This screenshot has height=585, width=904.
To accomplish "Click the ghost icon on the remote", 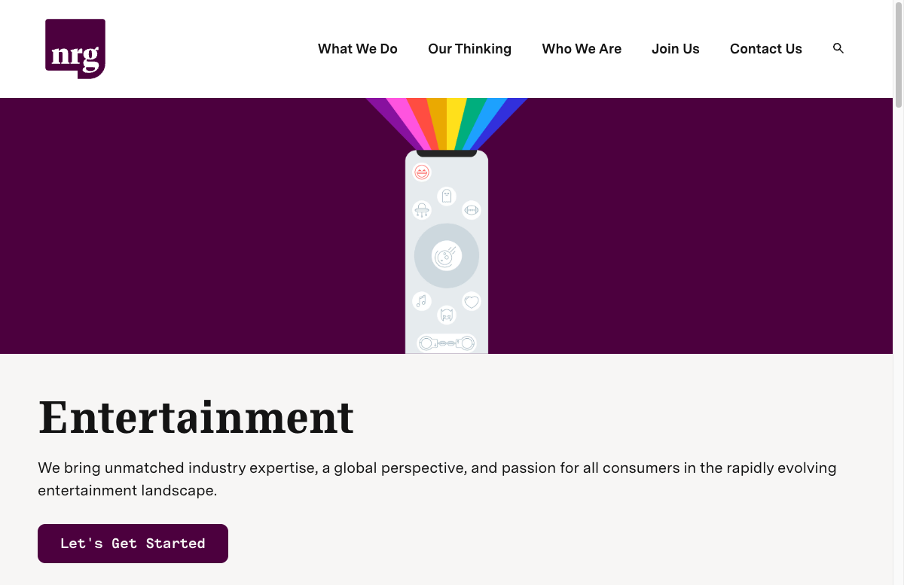I will [446, 196].
